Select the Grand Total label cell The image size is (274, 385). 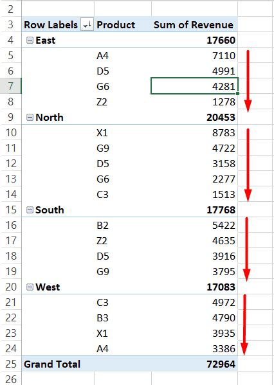58,364
